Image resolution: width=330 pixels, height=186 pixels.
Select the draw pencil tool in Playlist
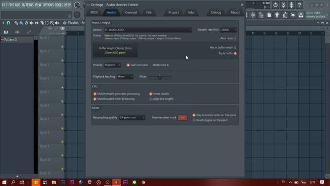[x=16, y=23]
